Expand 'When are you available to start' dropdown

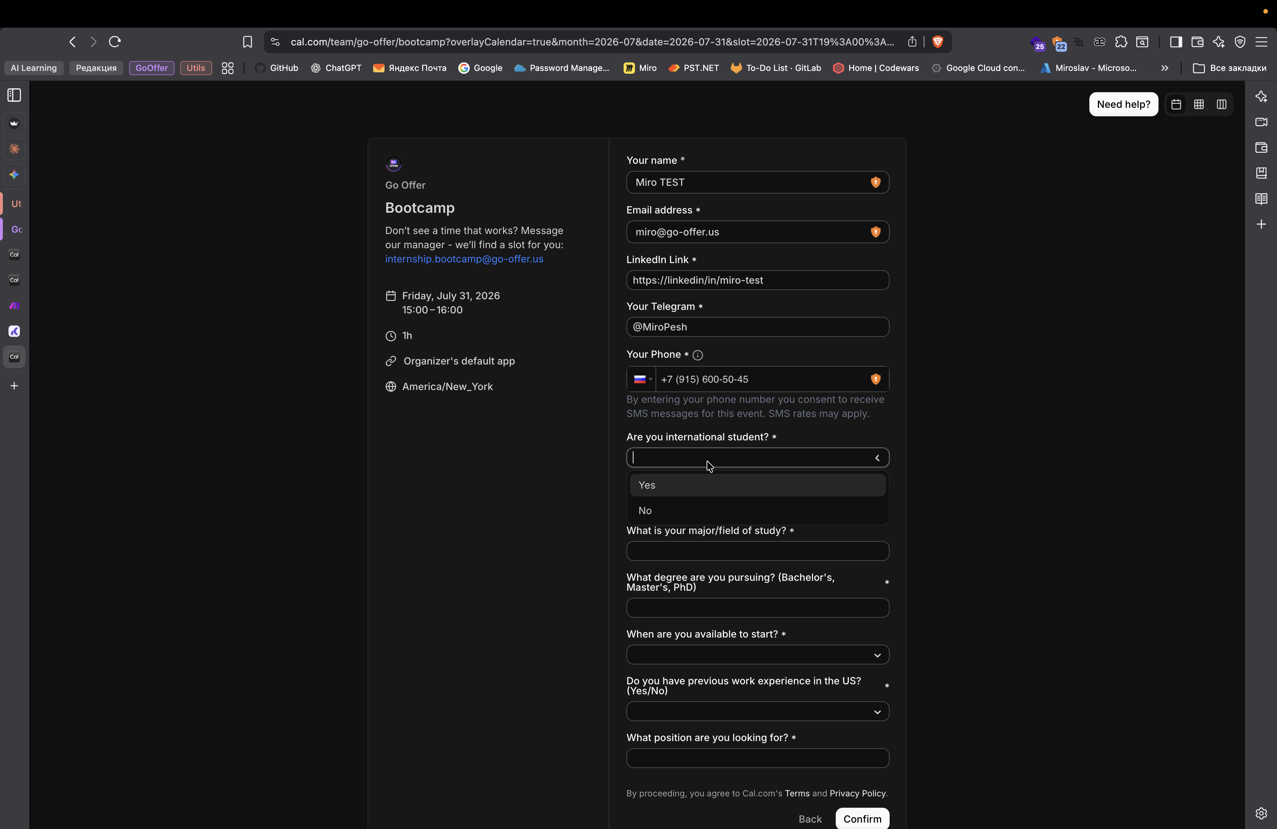tap(757, 655)
